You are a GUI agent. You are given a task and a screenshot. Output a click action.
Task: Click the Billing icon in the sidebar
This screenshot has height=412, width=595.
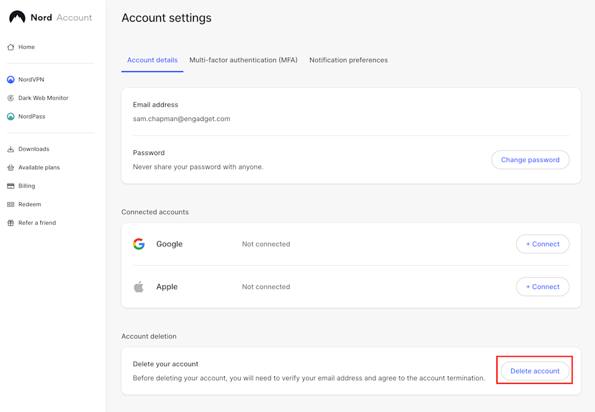(10, 186)
